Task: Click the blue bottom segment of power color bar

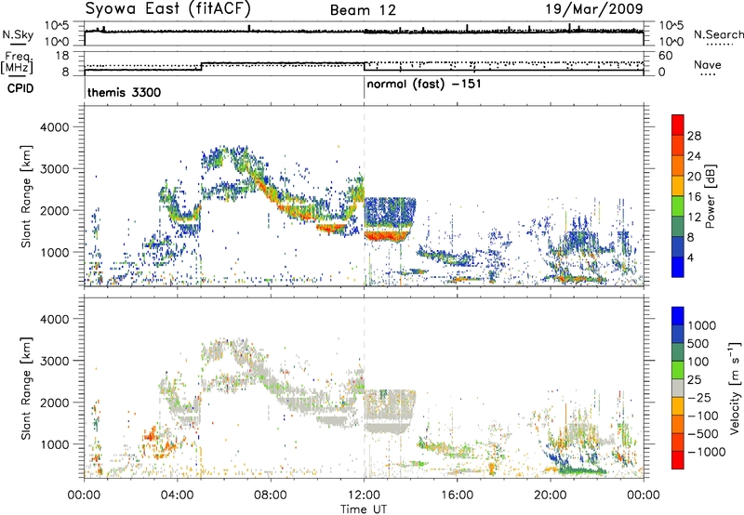Action: (x=678, y=267)
